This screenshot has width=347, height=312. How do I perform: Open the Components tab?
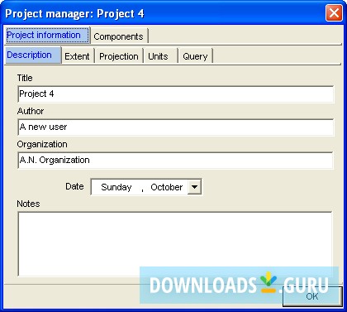pyautogui.click(x=119, y=36)
